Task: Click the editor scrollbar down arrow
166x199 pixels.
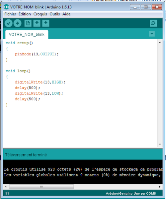Action: tap(160, 144)
